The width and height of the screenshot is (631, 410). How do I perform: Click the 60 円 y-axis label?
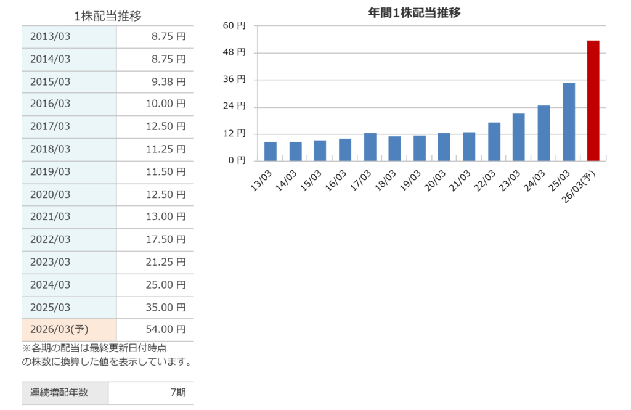click(234, 26)
